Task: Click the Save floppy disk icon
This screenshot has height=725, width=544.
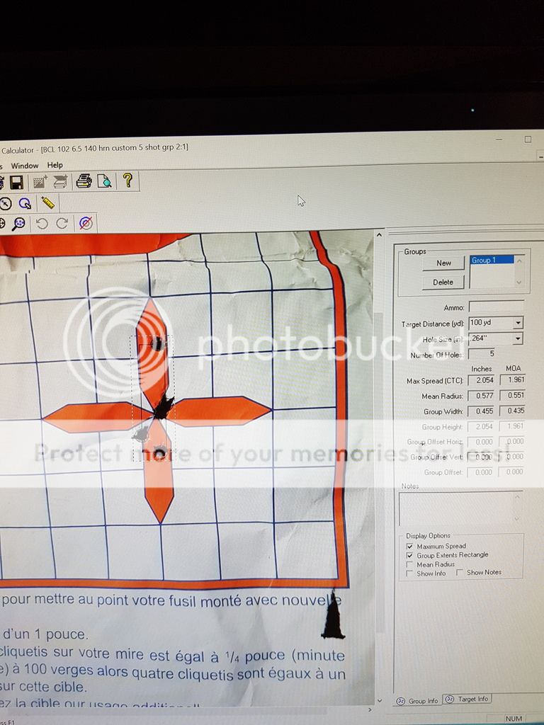Action: click(16, 183)
